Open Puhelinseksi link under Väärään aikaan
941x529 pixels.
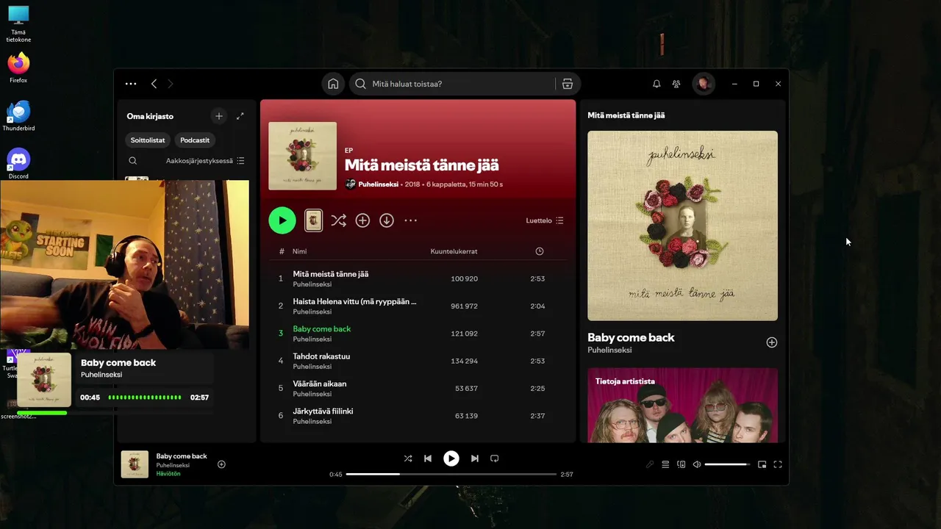point(312,394)
